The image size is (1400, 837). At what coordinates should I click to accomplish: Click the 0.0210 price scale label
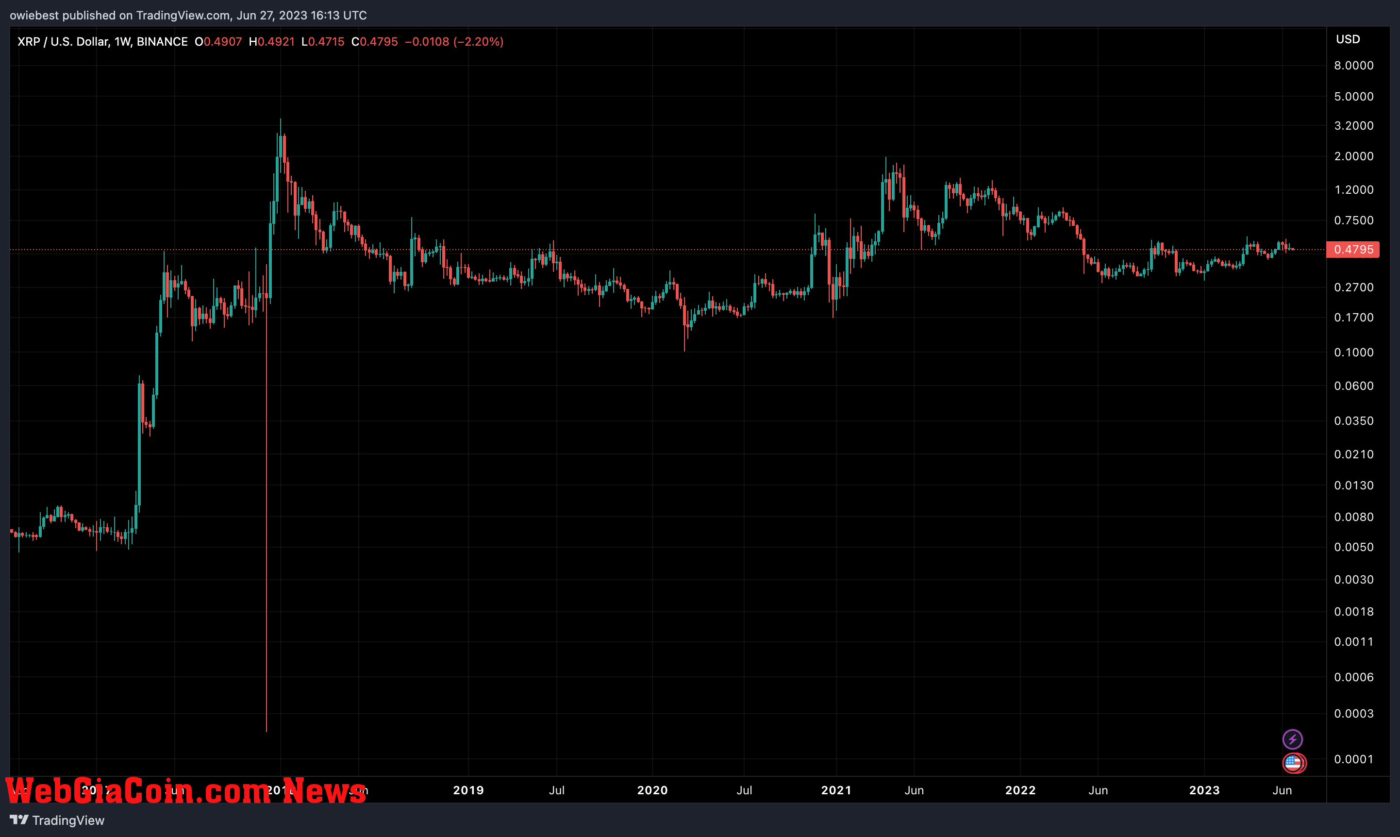click(1353, 454)
